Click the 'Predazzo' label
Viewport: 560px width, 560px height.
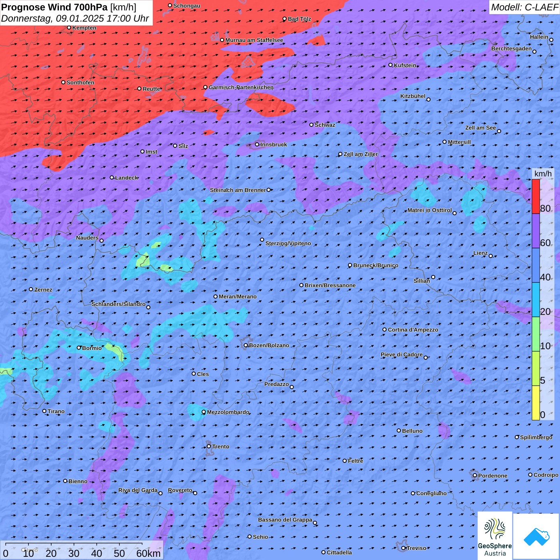tap(276, 384)
